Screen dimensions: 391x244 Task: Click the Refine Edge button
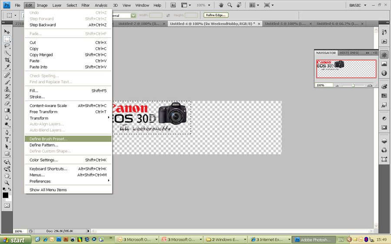click(x=215, y=15)
